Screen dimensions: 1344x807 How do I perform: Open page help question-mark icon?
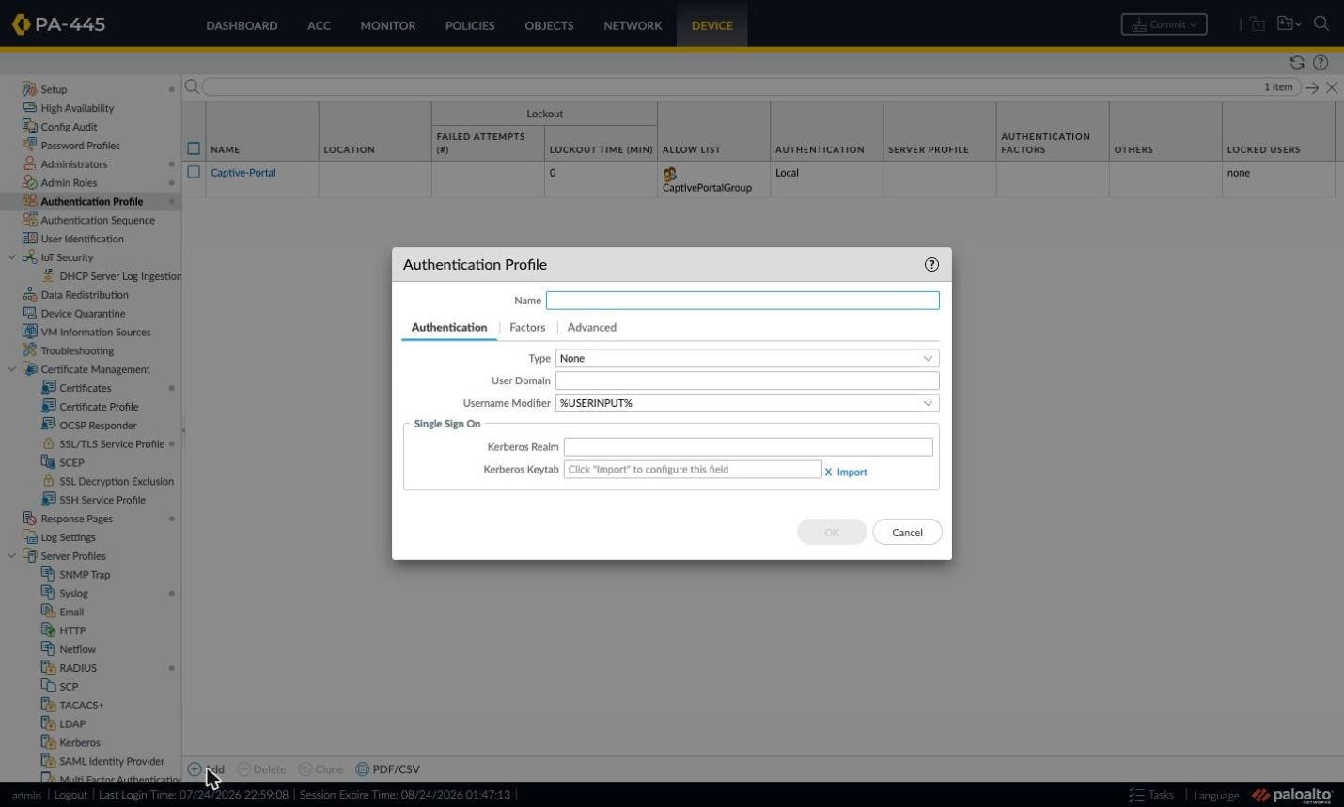pos(1321,63)
